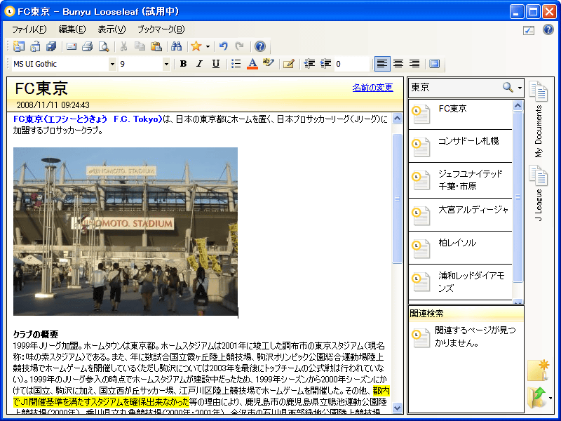The height and width of the screenshot is (421, 561).
Task: Click the increase indent icon
Action: point(325,64)
